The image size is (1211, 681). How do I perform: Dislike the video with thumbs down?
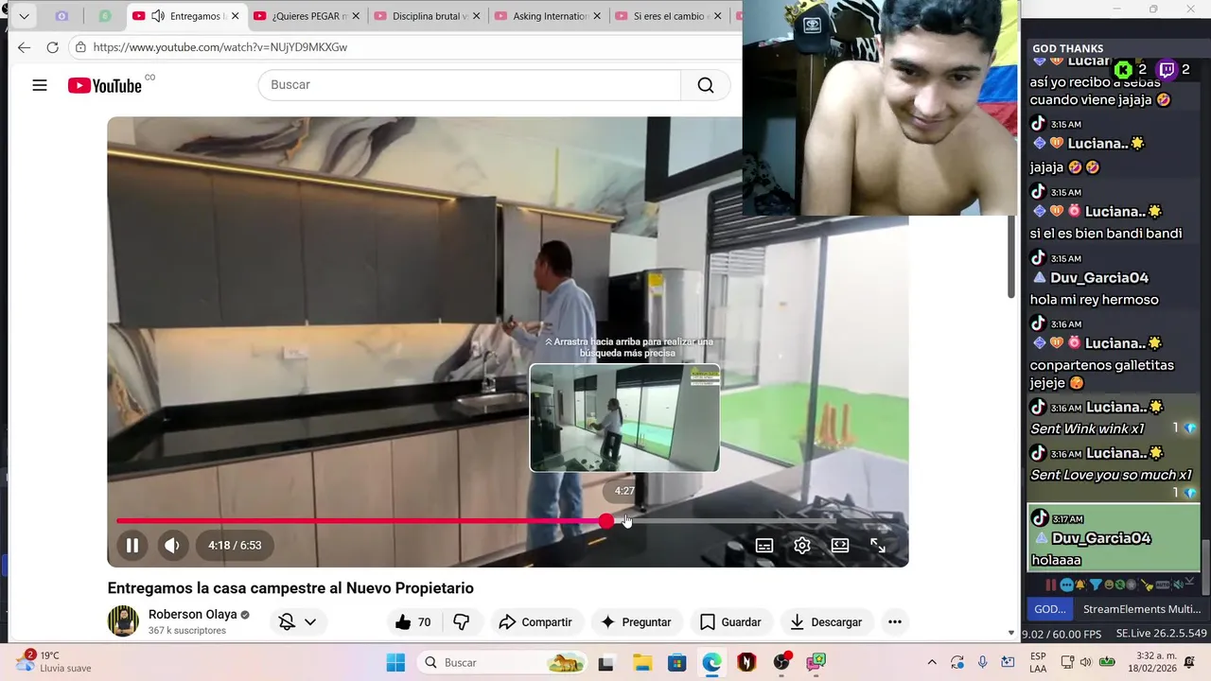pos(462,621)
